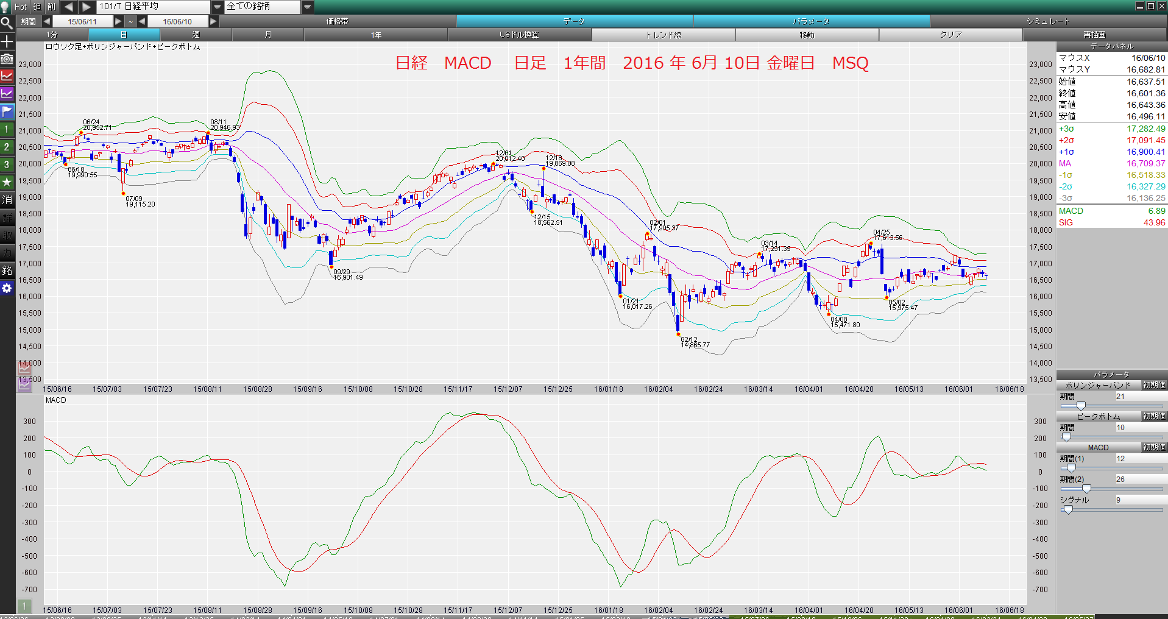Select green preset button 1
The width and height of the screenshot is (1168, 619).
coord(7,129)
